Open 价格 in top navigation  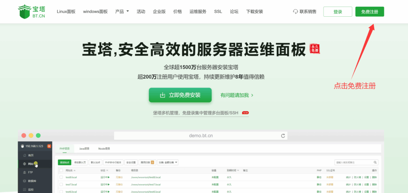tap(177, 12)
